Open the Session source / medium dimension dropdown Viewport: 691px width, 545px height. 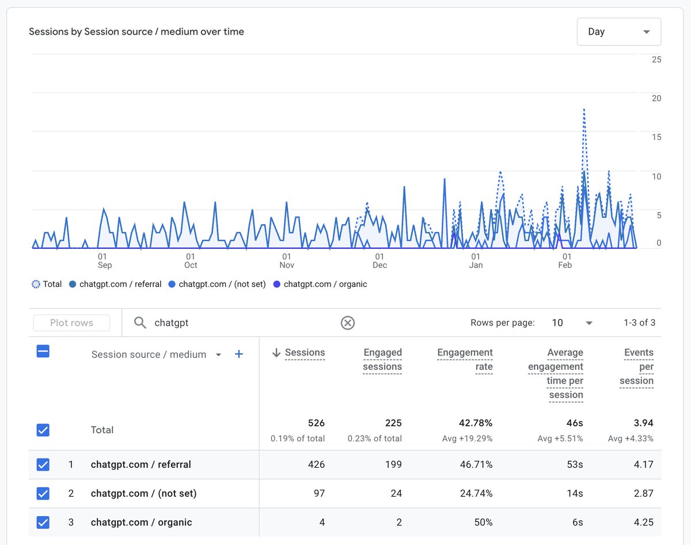(x=219, y=354)
